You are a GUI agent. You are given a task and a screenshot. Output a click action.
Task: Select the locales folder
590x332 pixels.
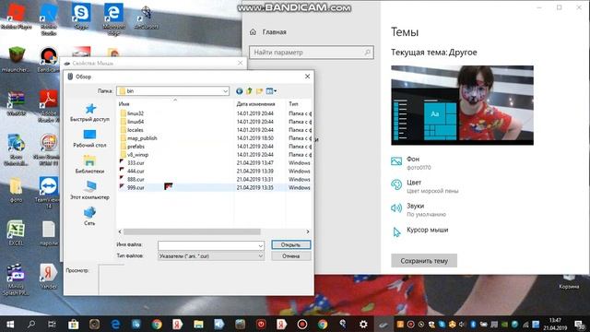click(135, 130)
